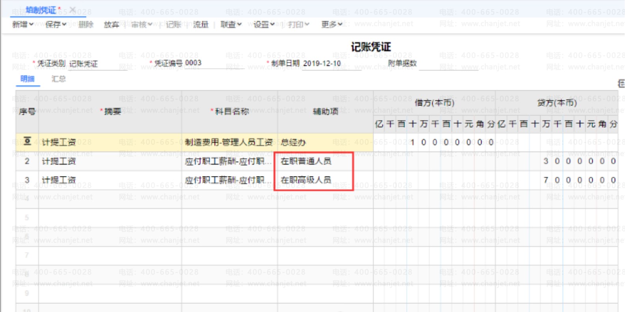The width and height of the screenshot is (625, 312).
Task: Open the 设置 dropdown menu
Action: coord(264,24)
